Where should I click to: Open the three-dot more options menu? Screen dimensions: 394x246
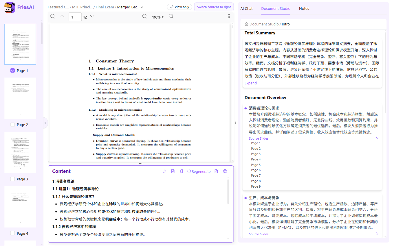point(229,16)
